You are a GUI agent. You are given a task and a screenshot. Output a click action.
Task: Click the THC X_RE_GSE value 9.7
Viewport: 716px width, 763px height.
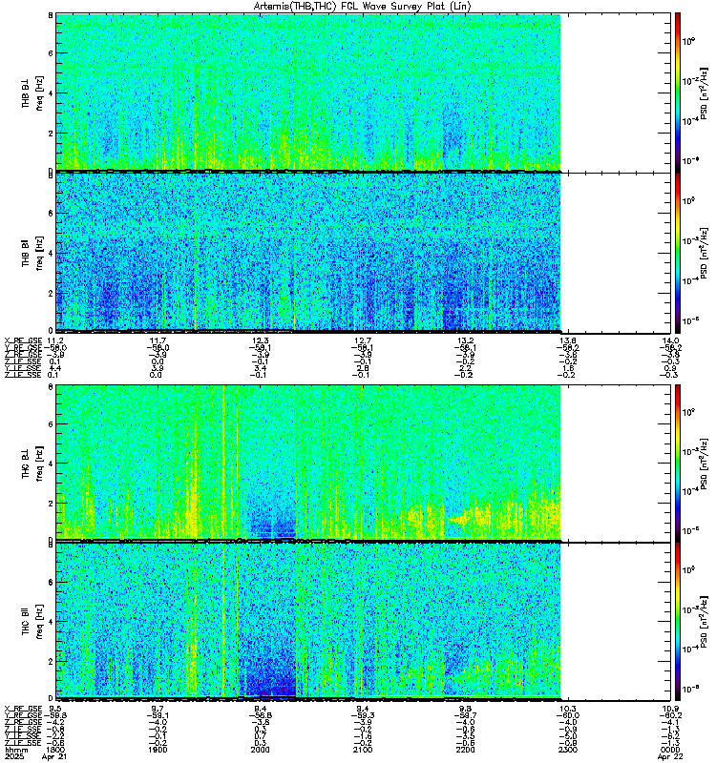point(158,709)
